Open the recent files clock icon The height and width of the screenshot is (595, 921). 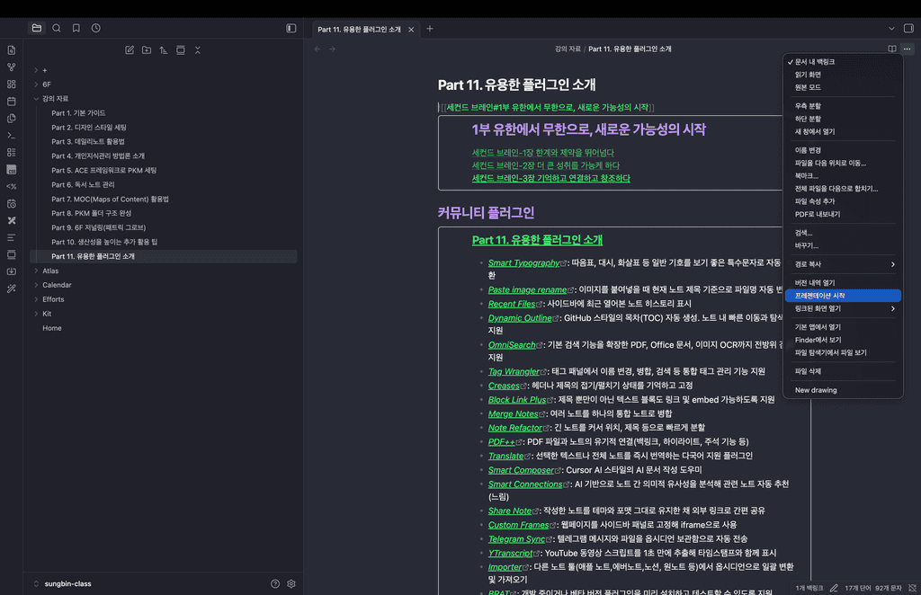tap(95, 28)
